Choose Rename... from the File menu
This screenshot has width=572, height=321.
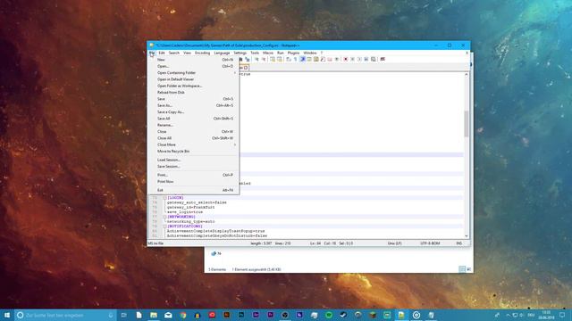point(193,125)
